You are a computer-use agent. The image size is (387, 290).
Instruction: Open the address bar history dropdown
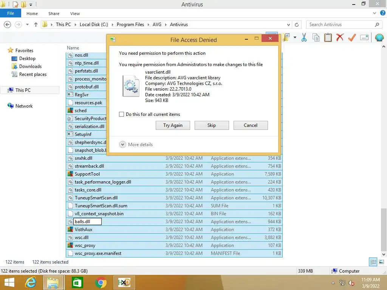[x=288, y=25]
